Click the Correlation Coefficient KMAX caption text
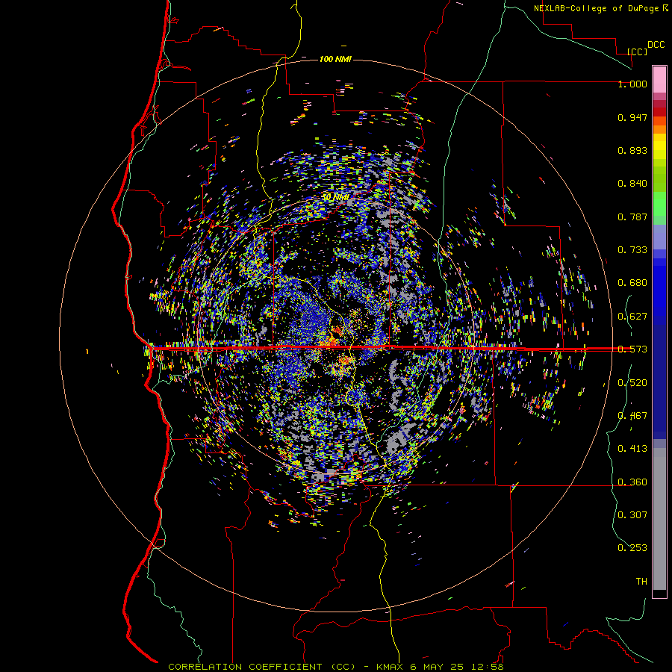672x672 pixels. (x=335, y=667)
